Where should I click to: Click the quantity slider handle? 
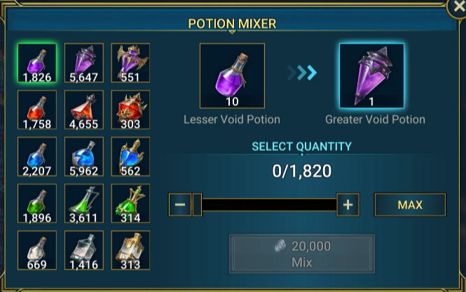pos(197,204)
